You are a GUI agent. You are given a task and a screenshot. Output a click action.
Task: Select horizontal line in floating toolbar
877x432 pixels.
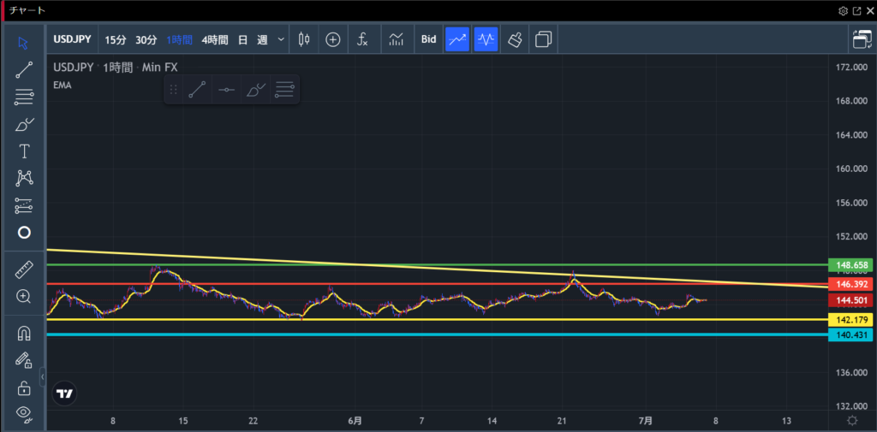coord(226,90)
